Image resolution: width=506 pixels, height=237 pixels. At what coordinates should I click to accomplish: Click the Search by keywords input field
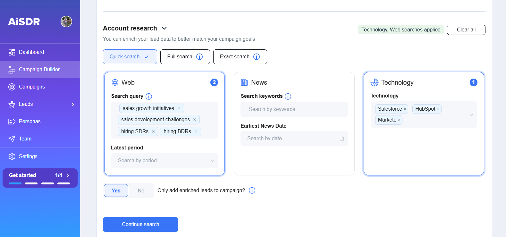tap(294, 109)
